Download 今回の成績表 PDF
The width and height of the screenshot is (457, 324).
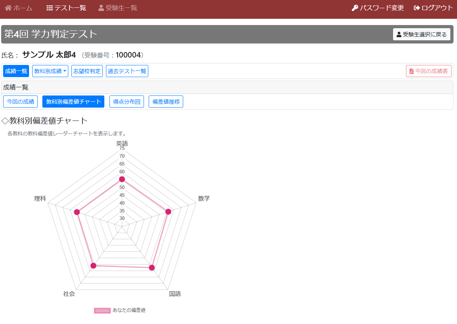tap(429, 71)
